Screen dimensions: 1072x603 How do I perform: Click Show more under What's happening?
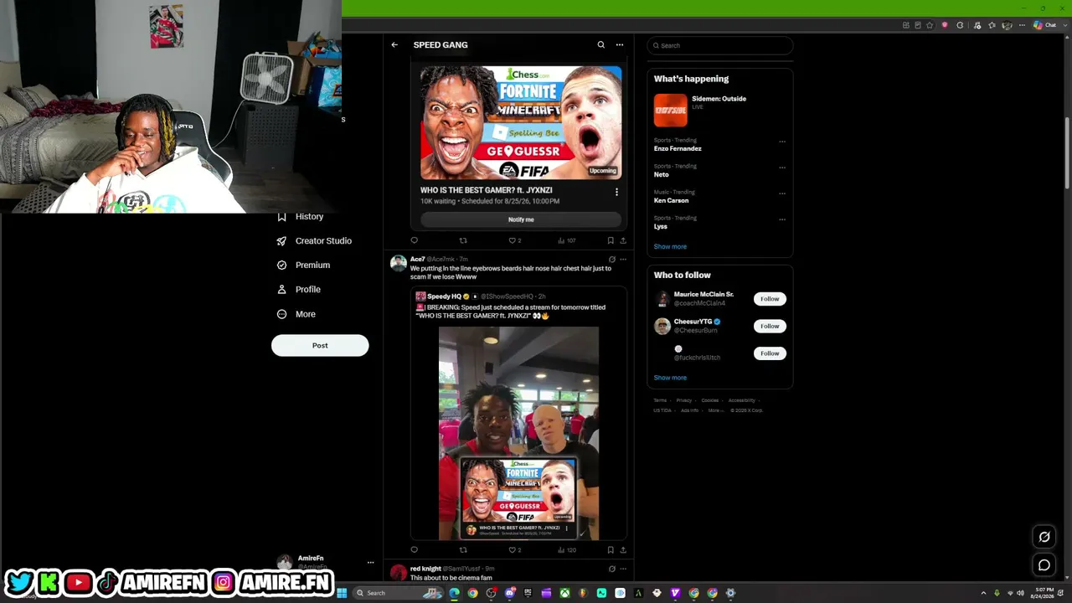[x=670, y=247]
